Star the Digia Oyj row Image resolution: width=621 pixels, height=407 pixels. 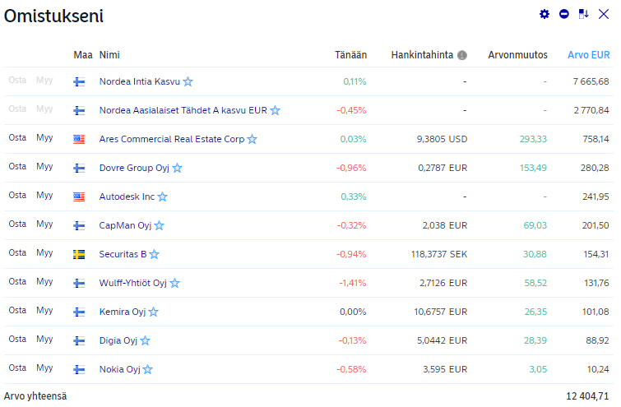click(145, 340)
